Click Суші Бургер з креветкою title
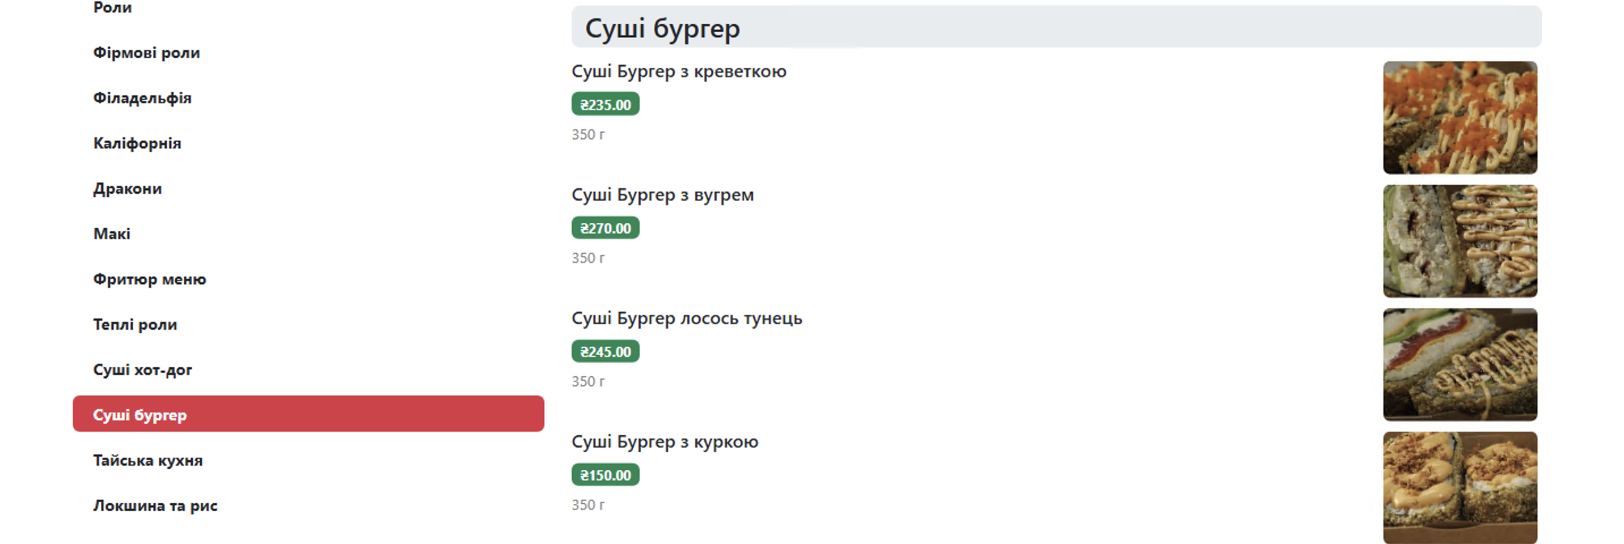 coord(679,71)
